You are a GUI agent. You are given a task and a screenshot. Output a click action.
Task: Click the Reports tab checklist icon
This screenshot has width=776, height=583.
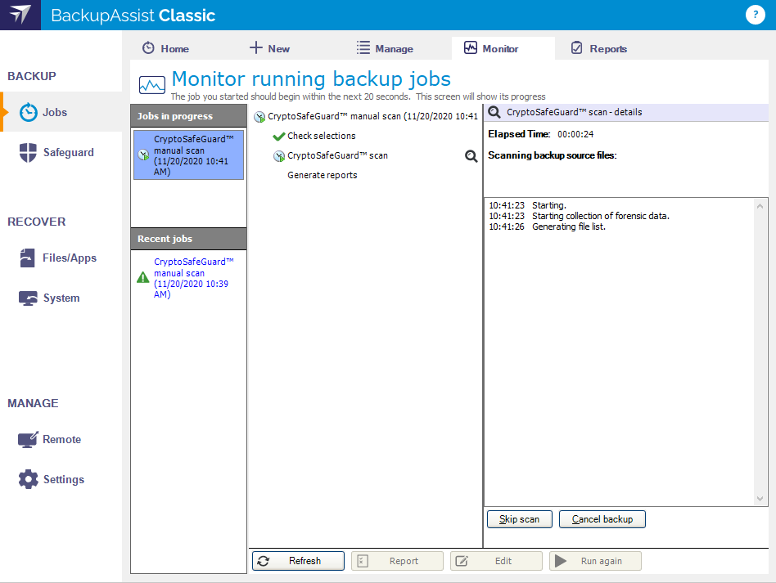coord(576,48)
